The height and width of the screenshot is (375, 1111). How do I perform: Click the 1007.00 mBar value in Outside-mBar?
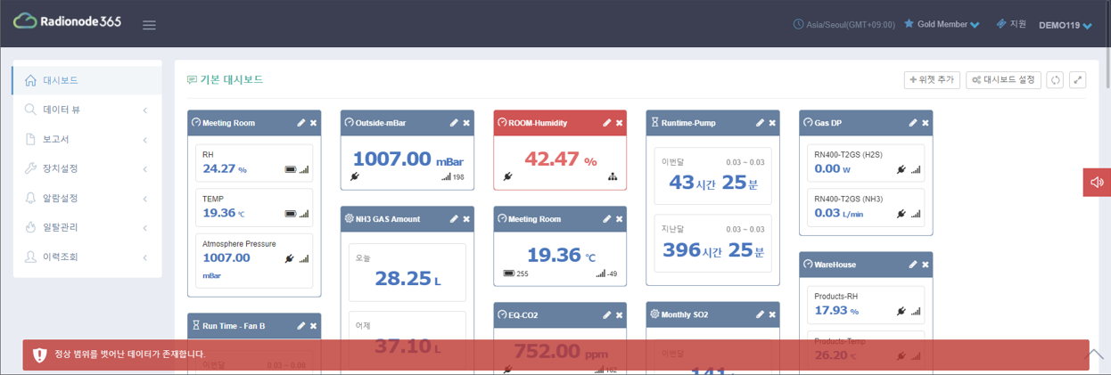[x=408, y=159]
